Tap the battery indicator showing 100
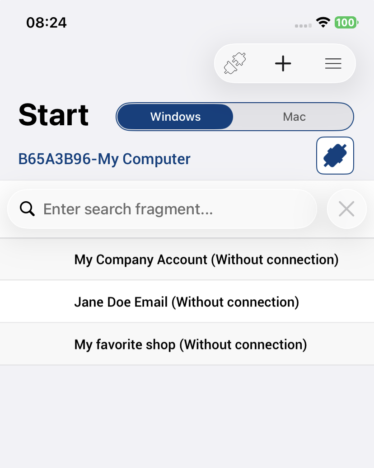Screen dimensions: 374x468 coord(346,22)
